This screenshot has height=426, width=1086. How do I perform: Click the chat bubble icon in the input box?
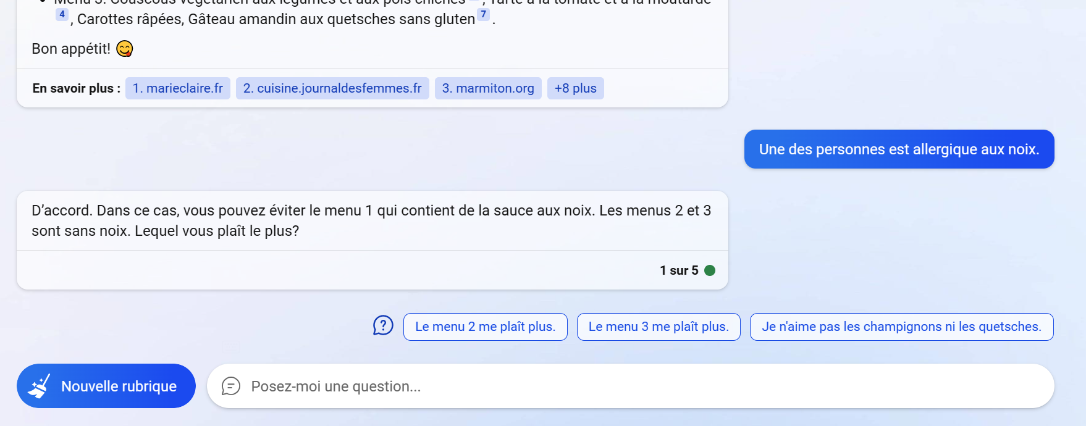231,386
